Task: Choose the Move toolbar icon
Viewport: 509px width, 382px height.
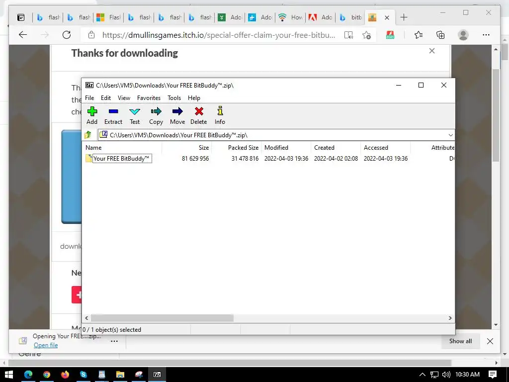Action: (177, 115)
